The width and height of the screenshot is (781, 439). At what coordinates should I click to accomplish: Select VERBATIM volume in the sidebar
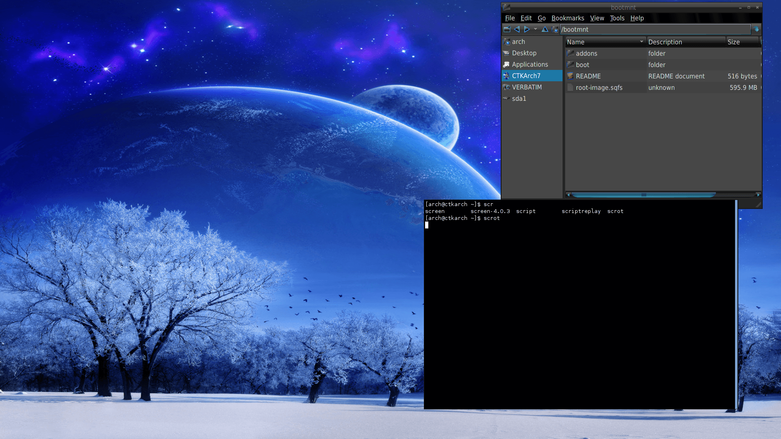pyautogui.click(x=532, y=87)
